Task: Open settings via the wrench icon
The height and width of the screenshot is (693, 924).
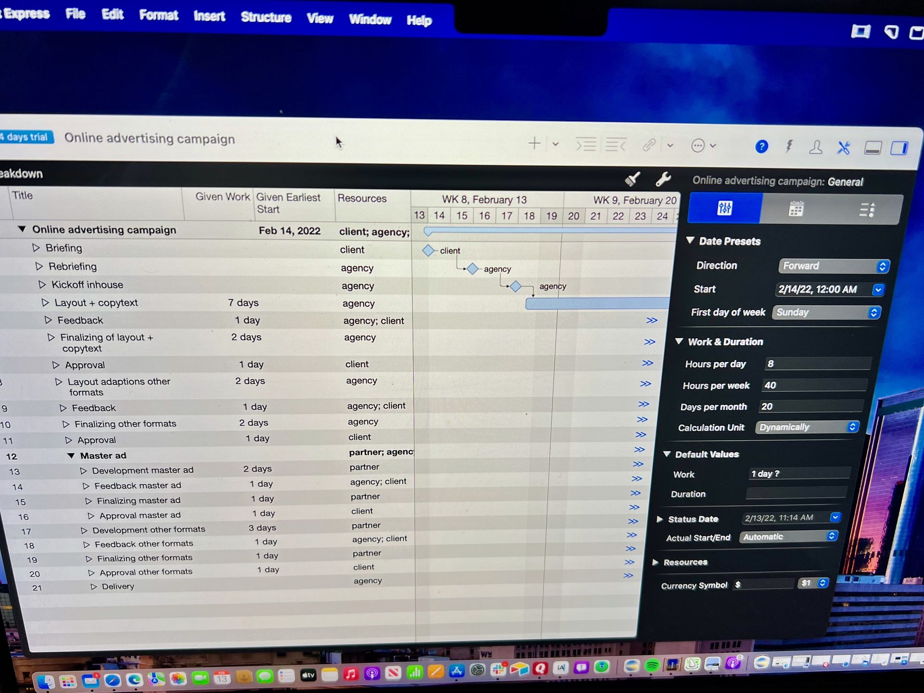Action: 663,180
